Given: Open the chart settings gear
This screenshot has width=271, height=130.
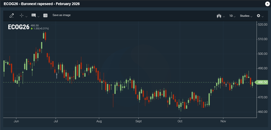Looking at the screenshot, I should [259, 16].
